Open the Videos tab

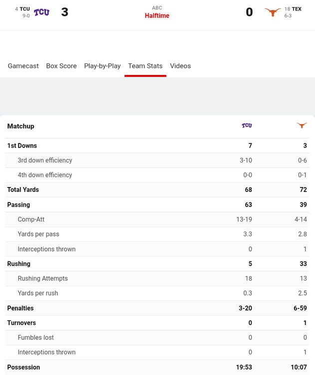[x=180, y=66]
